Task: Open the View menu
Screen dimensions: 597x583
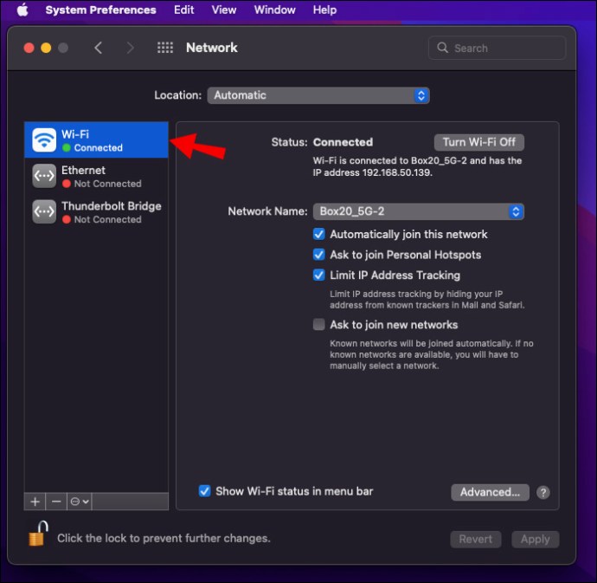Action: [x=224, y=10]
